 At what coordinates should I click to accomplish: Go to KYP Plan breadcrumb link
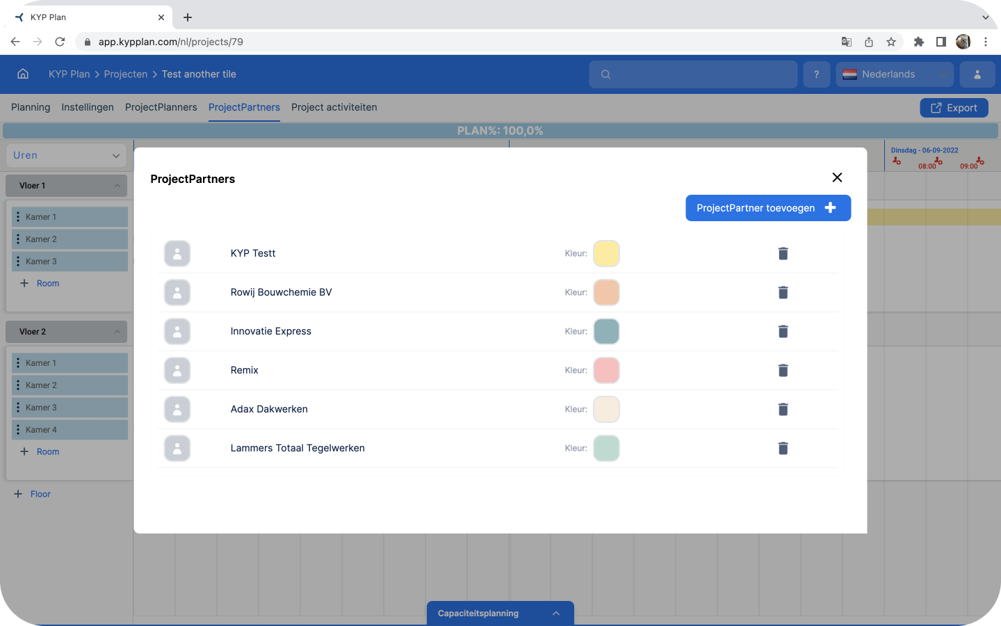[x=70, y=74]
